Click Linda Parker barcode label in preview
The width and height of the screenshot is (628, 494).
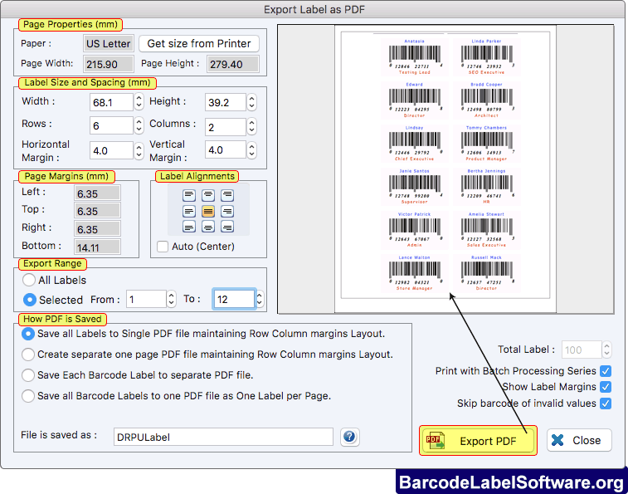(487, 57)
